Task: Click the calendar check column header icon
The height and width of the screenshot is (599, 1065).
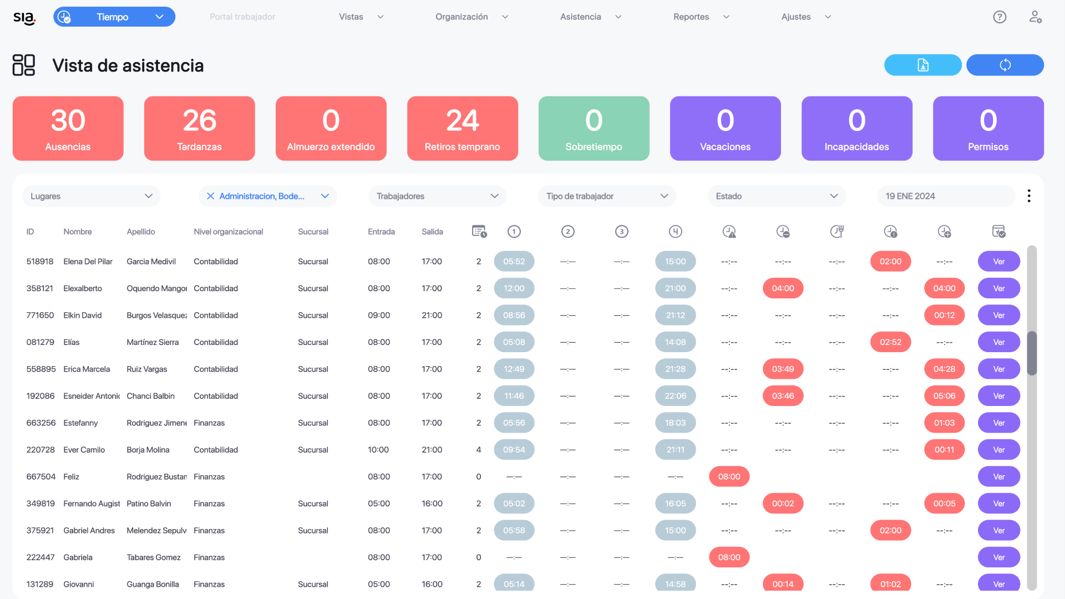Action: 998,231
